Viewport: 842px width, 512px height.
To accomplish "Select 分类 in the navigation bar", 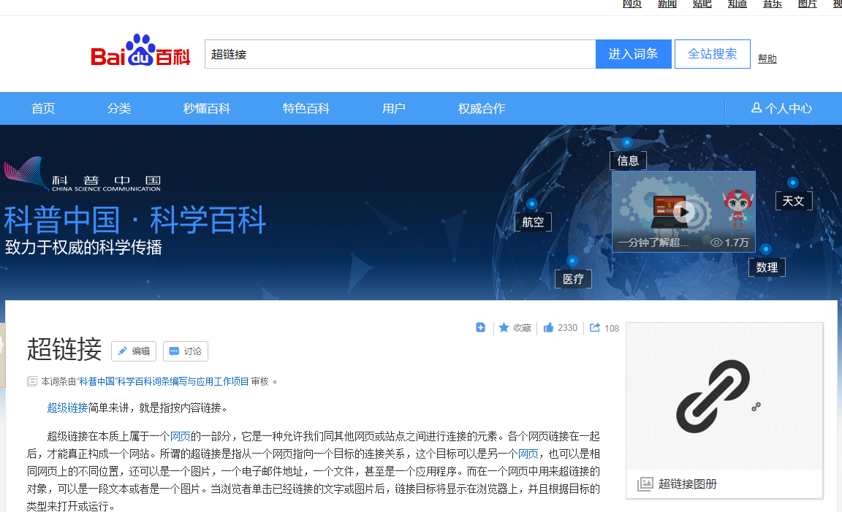I will pos(119,108).
